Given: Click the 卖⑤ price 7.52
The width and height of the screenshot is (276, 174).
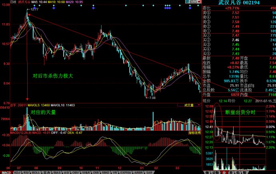Looking at the screenshot, I should (x=236, y=13).
